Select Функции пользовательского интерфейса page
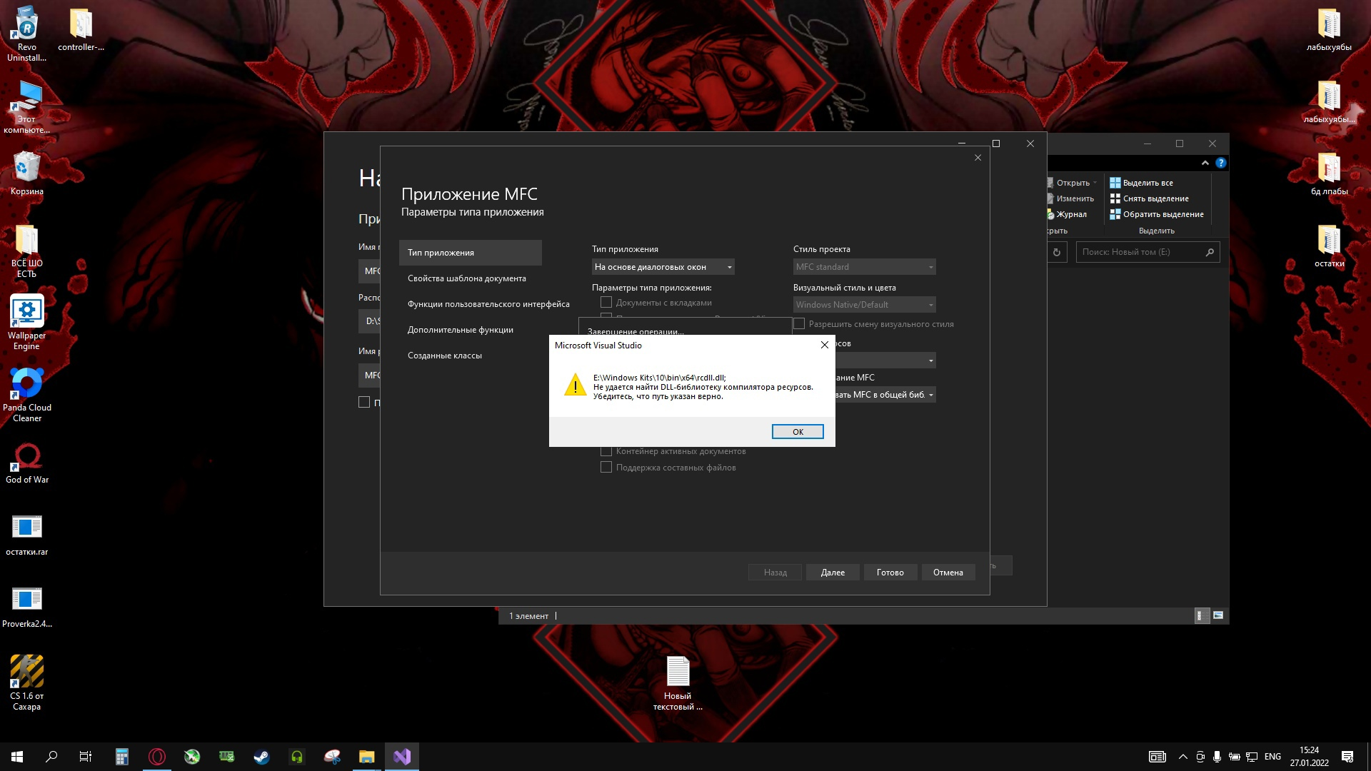 pos(488,304)
